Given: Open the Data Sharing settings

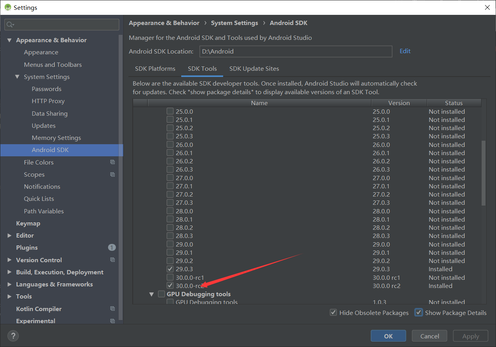Looking at the screenshot, I should [50, 113].
